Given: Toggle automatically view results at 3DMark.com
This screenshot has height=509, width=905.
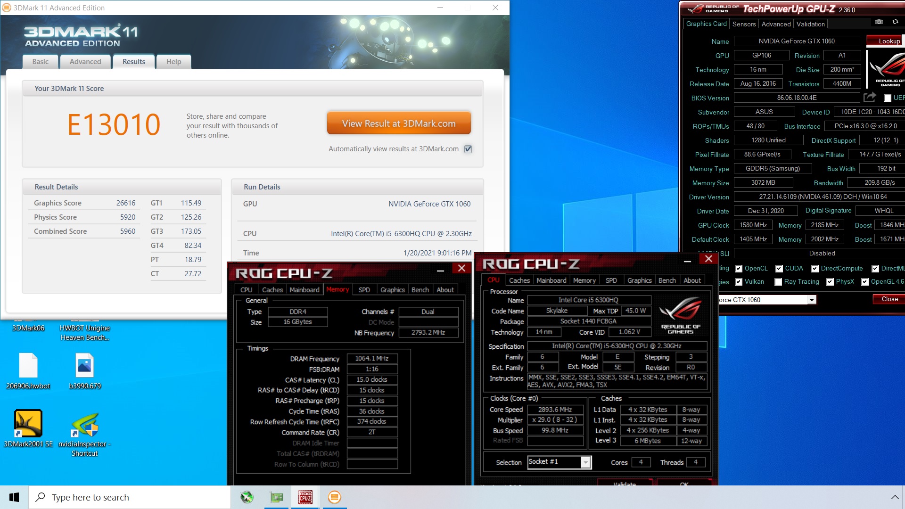Looking at the screenshot, I should pyautogui.click(x=468, y=149).
